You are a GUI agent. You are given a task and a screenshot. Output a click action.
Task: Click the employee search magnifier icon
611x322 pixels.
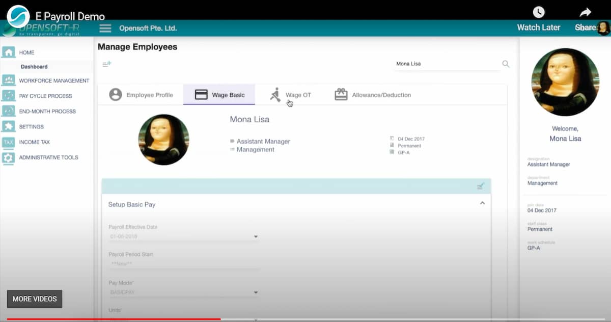506,64
